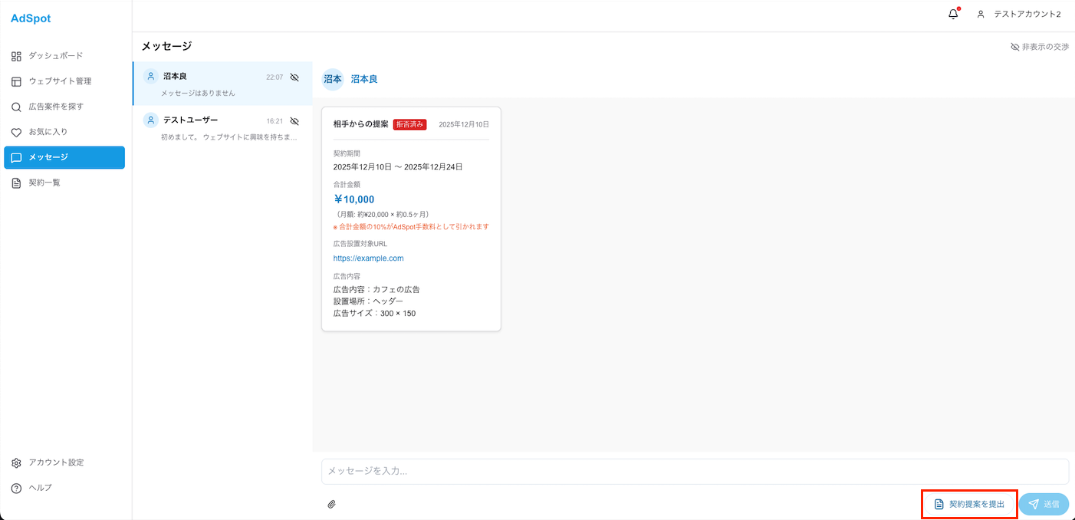The width and height of the screenshot is (1075, 520).
Task: Click the gear icon for アカウント設定
Action: [16, 462]
